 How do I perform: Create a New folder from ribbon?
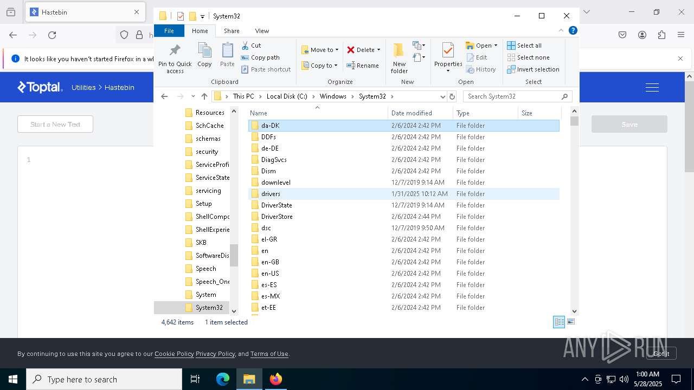click(x=399, y=58)
